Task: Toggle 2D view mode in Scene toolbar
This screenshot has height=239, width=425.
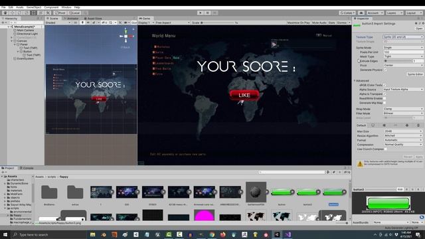Action: tap(76, 23)
